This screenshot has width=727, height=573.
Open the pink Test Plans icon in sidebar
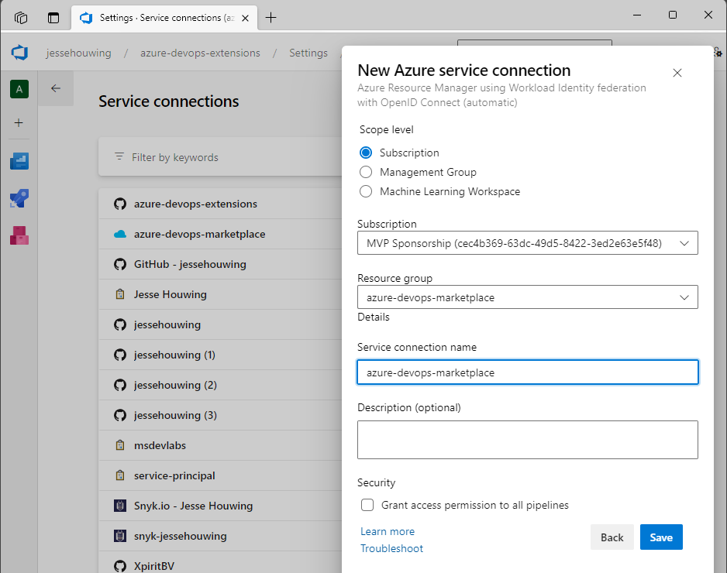[x=19, y=234]
